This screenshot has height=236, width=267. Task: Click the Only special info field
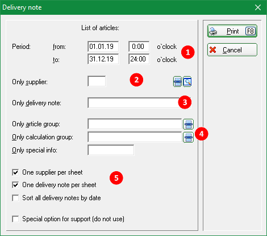(111, 150)
